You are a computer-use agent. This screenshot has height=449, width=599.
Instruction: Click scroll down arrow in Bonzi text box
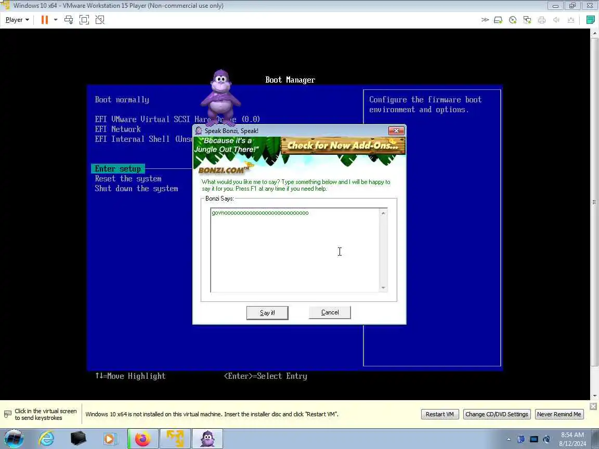click(384, 288)
